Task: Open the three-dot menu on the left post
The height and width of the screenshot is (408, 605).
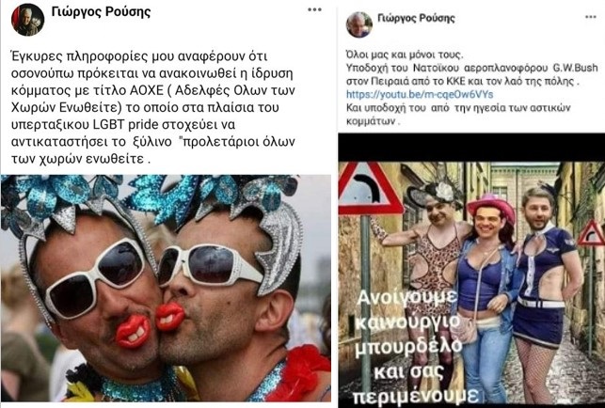Action: [314, 10]
